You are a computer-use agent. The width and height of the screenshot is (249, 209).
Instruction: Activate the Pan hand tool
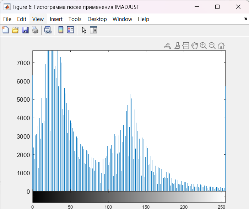[195, 46]
